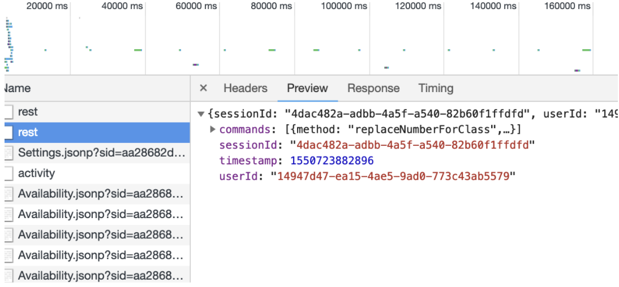The height and width of the screenshot is (287, 619).
Task: Click the Settings.jsonp file icon
Action: pos(9,153)
